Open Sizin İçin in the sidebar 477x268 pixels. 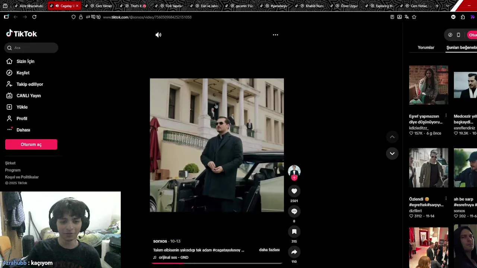point(25,61)
